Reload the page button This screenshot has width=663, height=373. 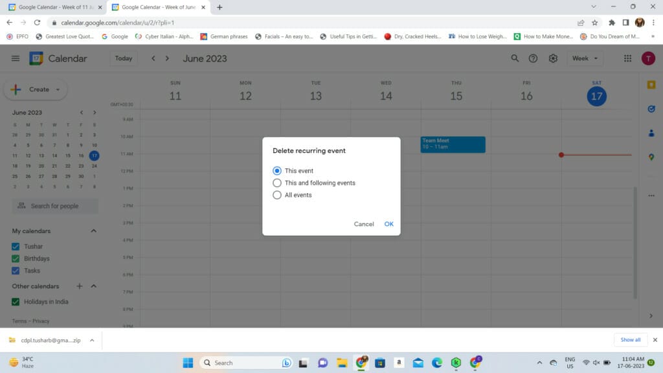37,23
